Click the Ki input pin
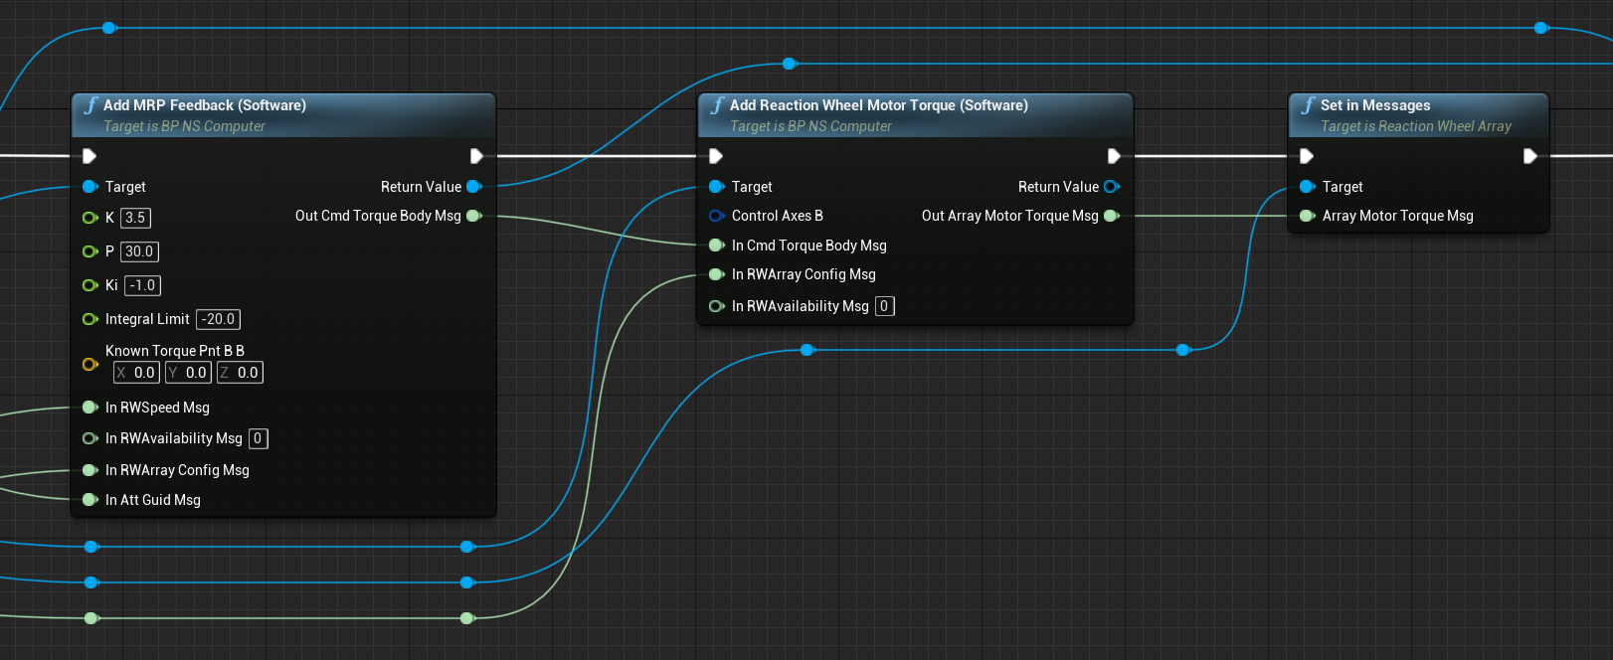The image size is (1613, 660). pyautogui.click(x=90, y=285)
